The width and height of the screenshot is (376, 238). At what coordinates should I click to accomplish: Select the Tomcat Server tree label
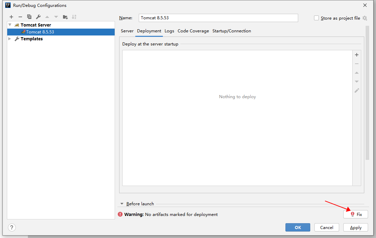(x=36, y=25)
